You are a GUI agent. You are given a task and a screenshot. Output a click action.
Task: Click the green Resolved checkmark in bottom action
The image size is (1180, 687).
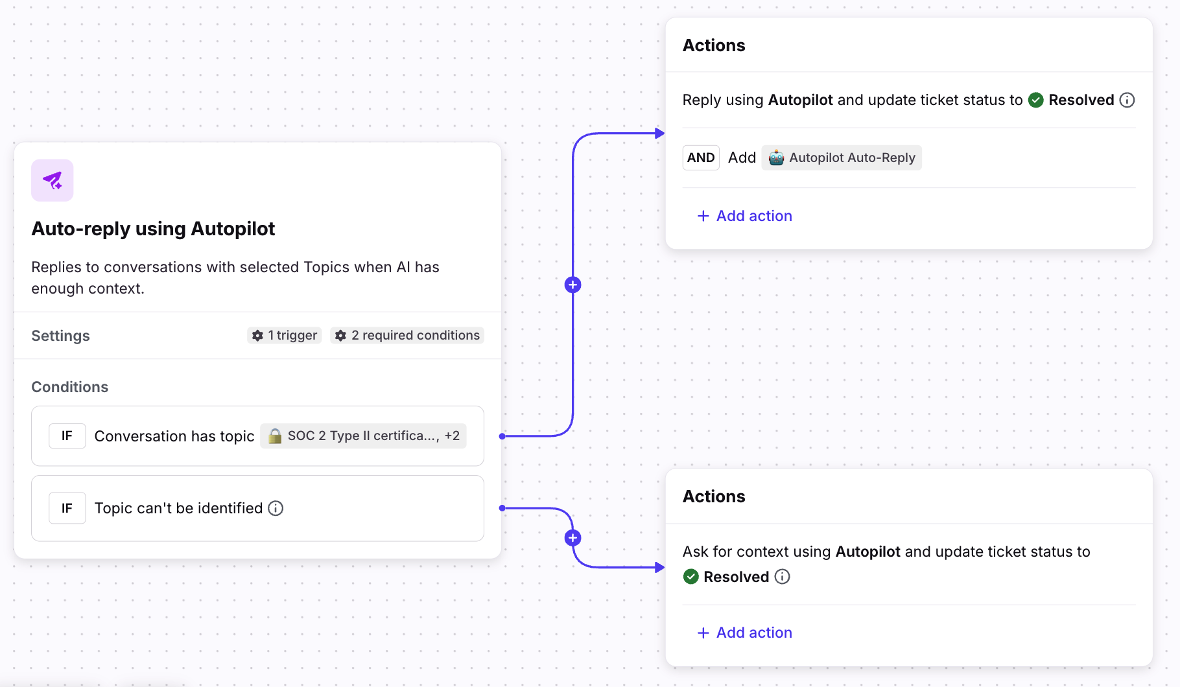click(x=691, y=577)
